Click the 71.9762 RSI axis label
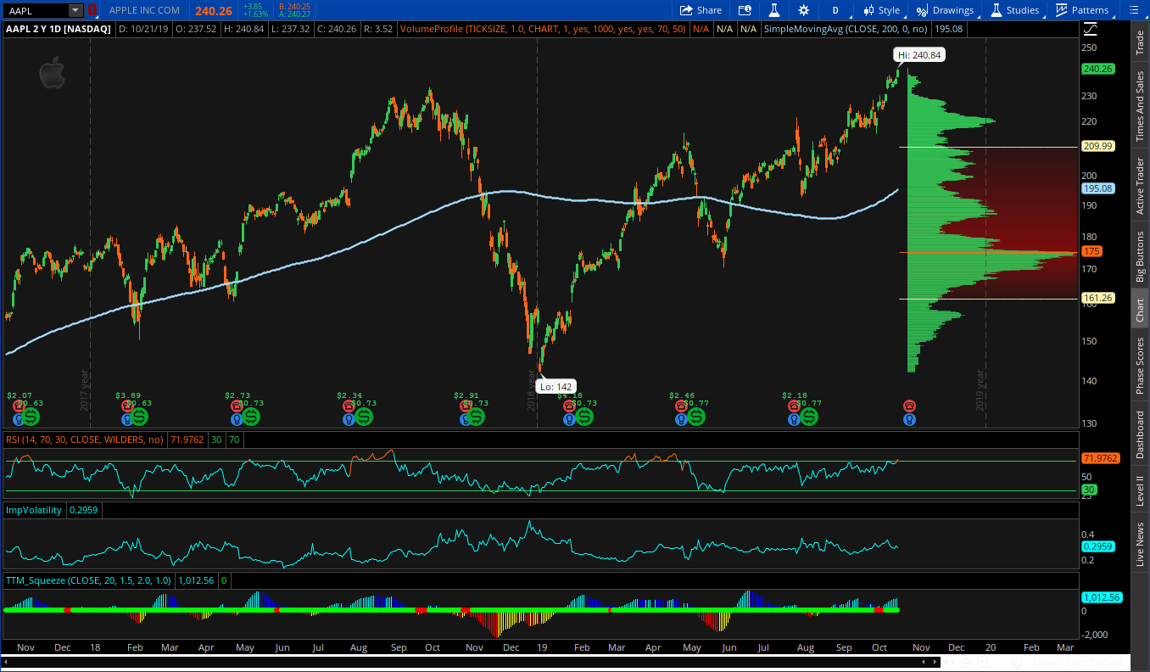1150x672 pixels. pyautogui.click(x=1101, y=457)
